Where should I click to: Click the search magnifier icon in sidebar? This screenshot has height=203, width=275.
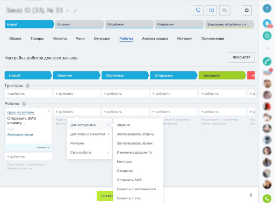coord(267,48)
